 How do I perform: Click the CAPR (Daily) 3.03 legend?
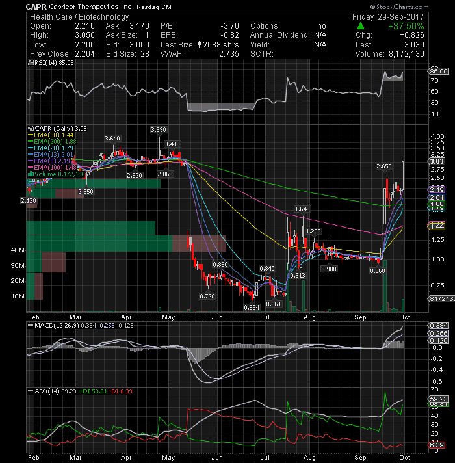point(61,129)
